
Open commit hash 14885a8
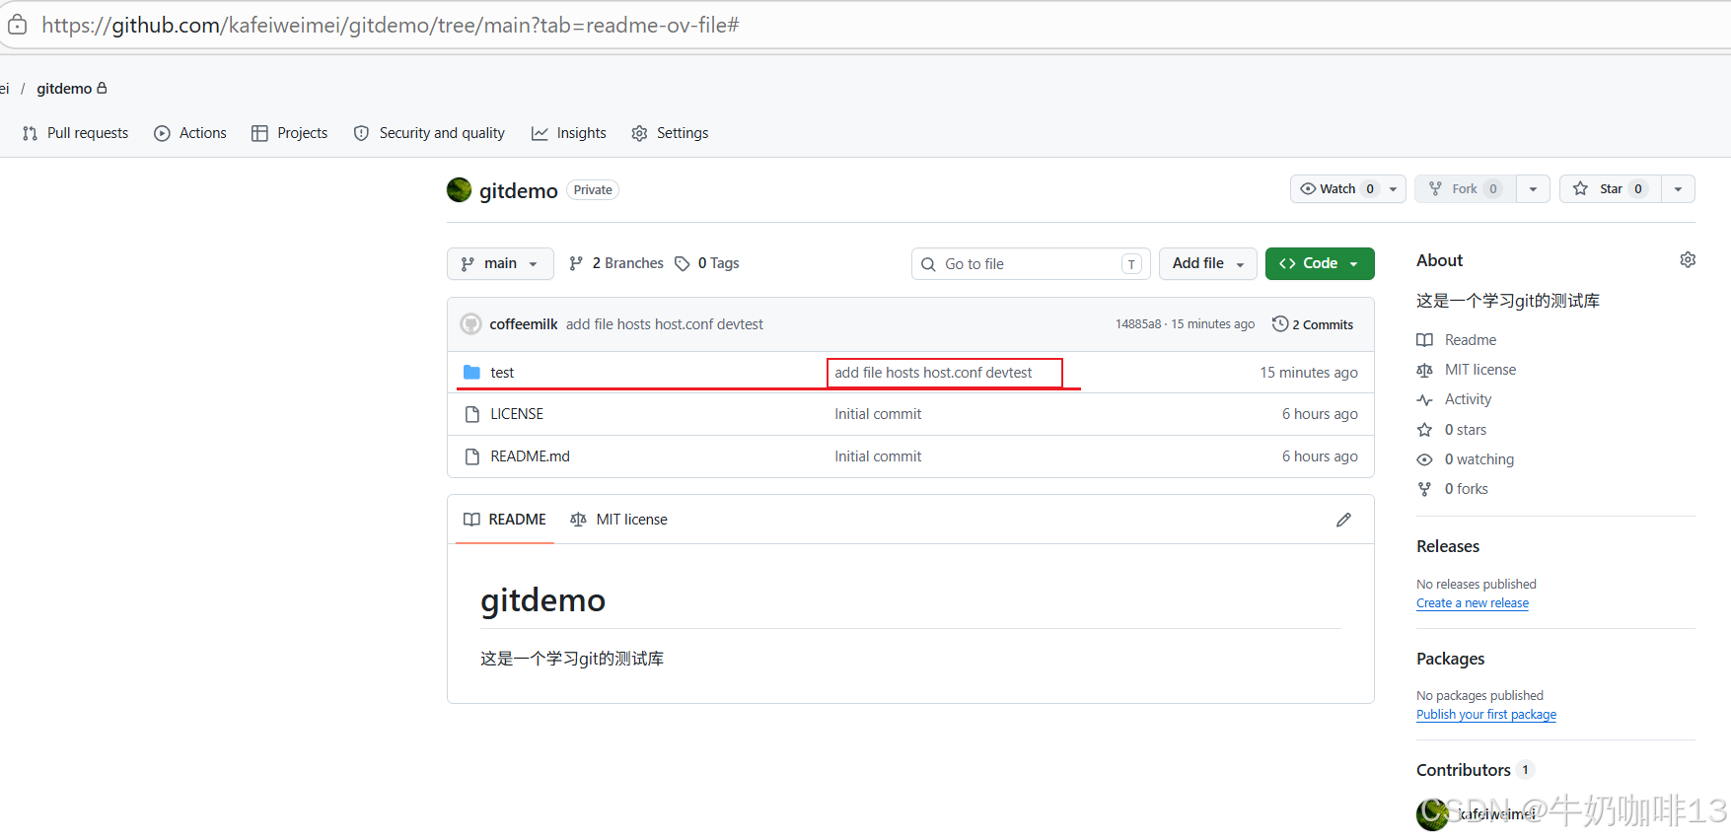1138,324
